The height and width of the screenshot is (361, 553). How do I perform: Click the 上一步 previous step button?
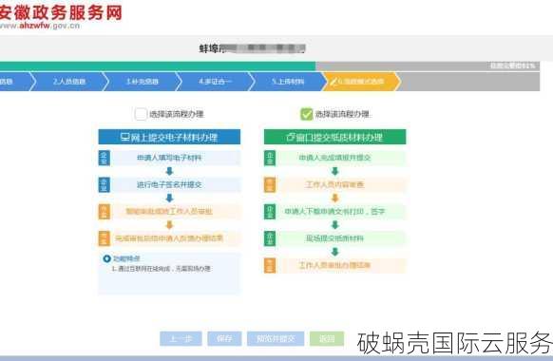[181, 339]
